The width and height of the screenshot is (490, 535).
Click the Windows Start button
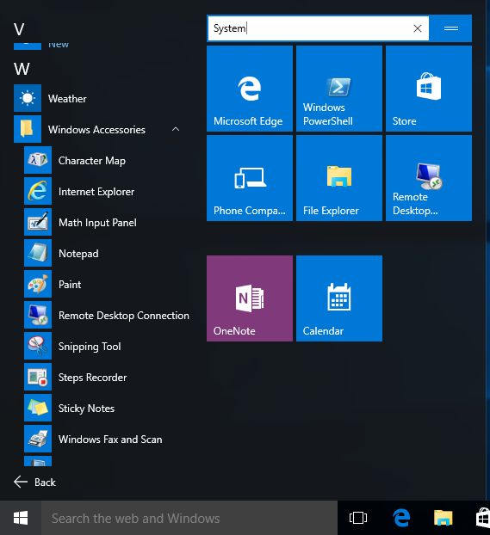[x=21, y=518]
